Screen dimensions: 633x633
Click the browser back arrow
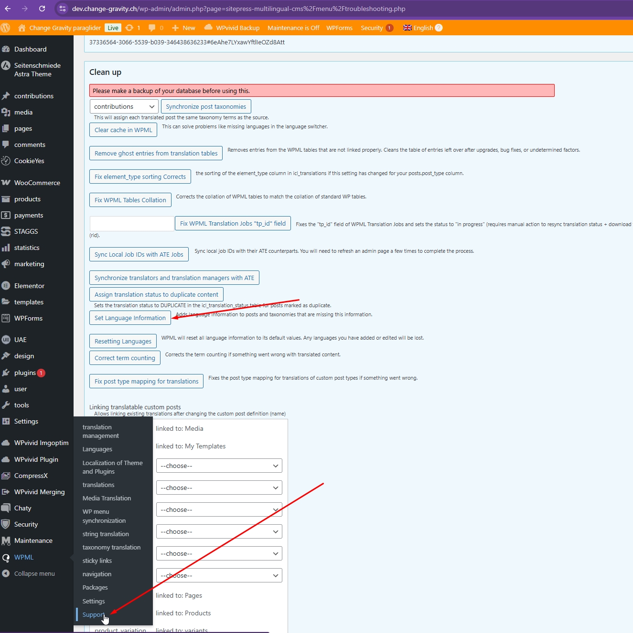(x=8, y=9)
